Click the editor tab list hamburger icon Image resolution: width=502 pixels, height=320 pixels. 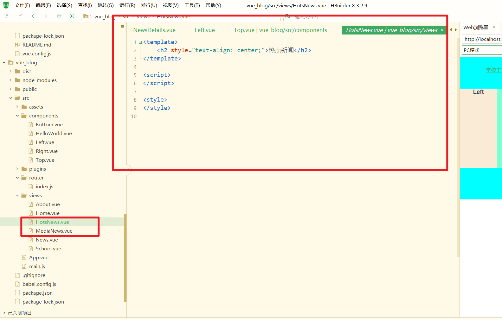(x=123, y=27)
